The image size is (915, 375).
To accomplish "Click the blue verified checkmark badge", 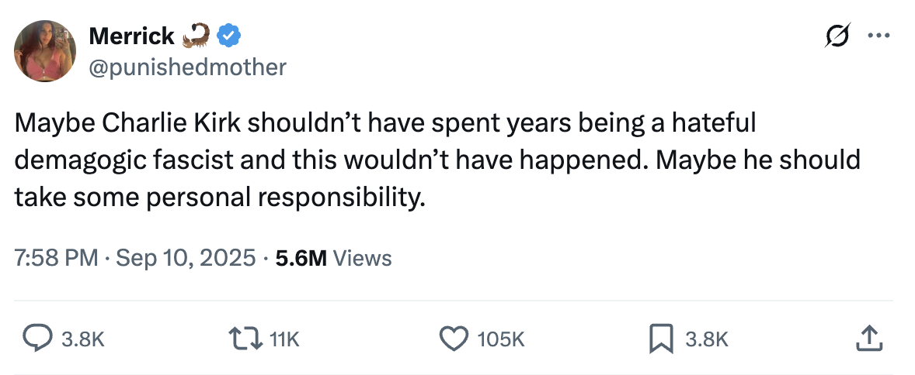I will [228, 35].
